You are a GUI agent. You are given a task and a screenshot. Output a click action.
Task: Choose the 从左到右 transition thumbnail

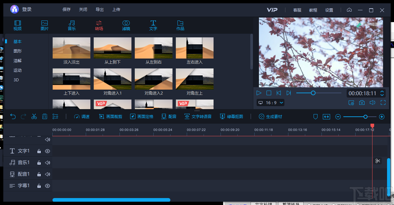[x=154, y=48]
